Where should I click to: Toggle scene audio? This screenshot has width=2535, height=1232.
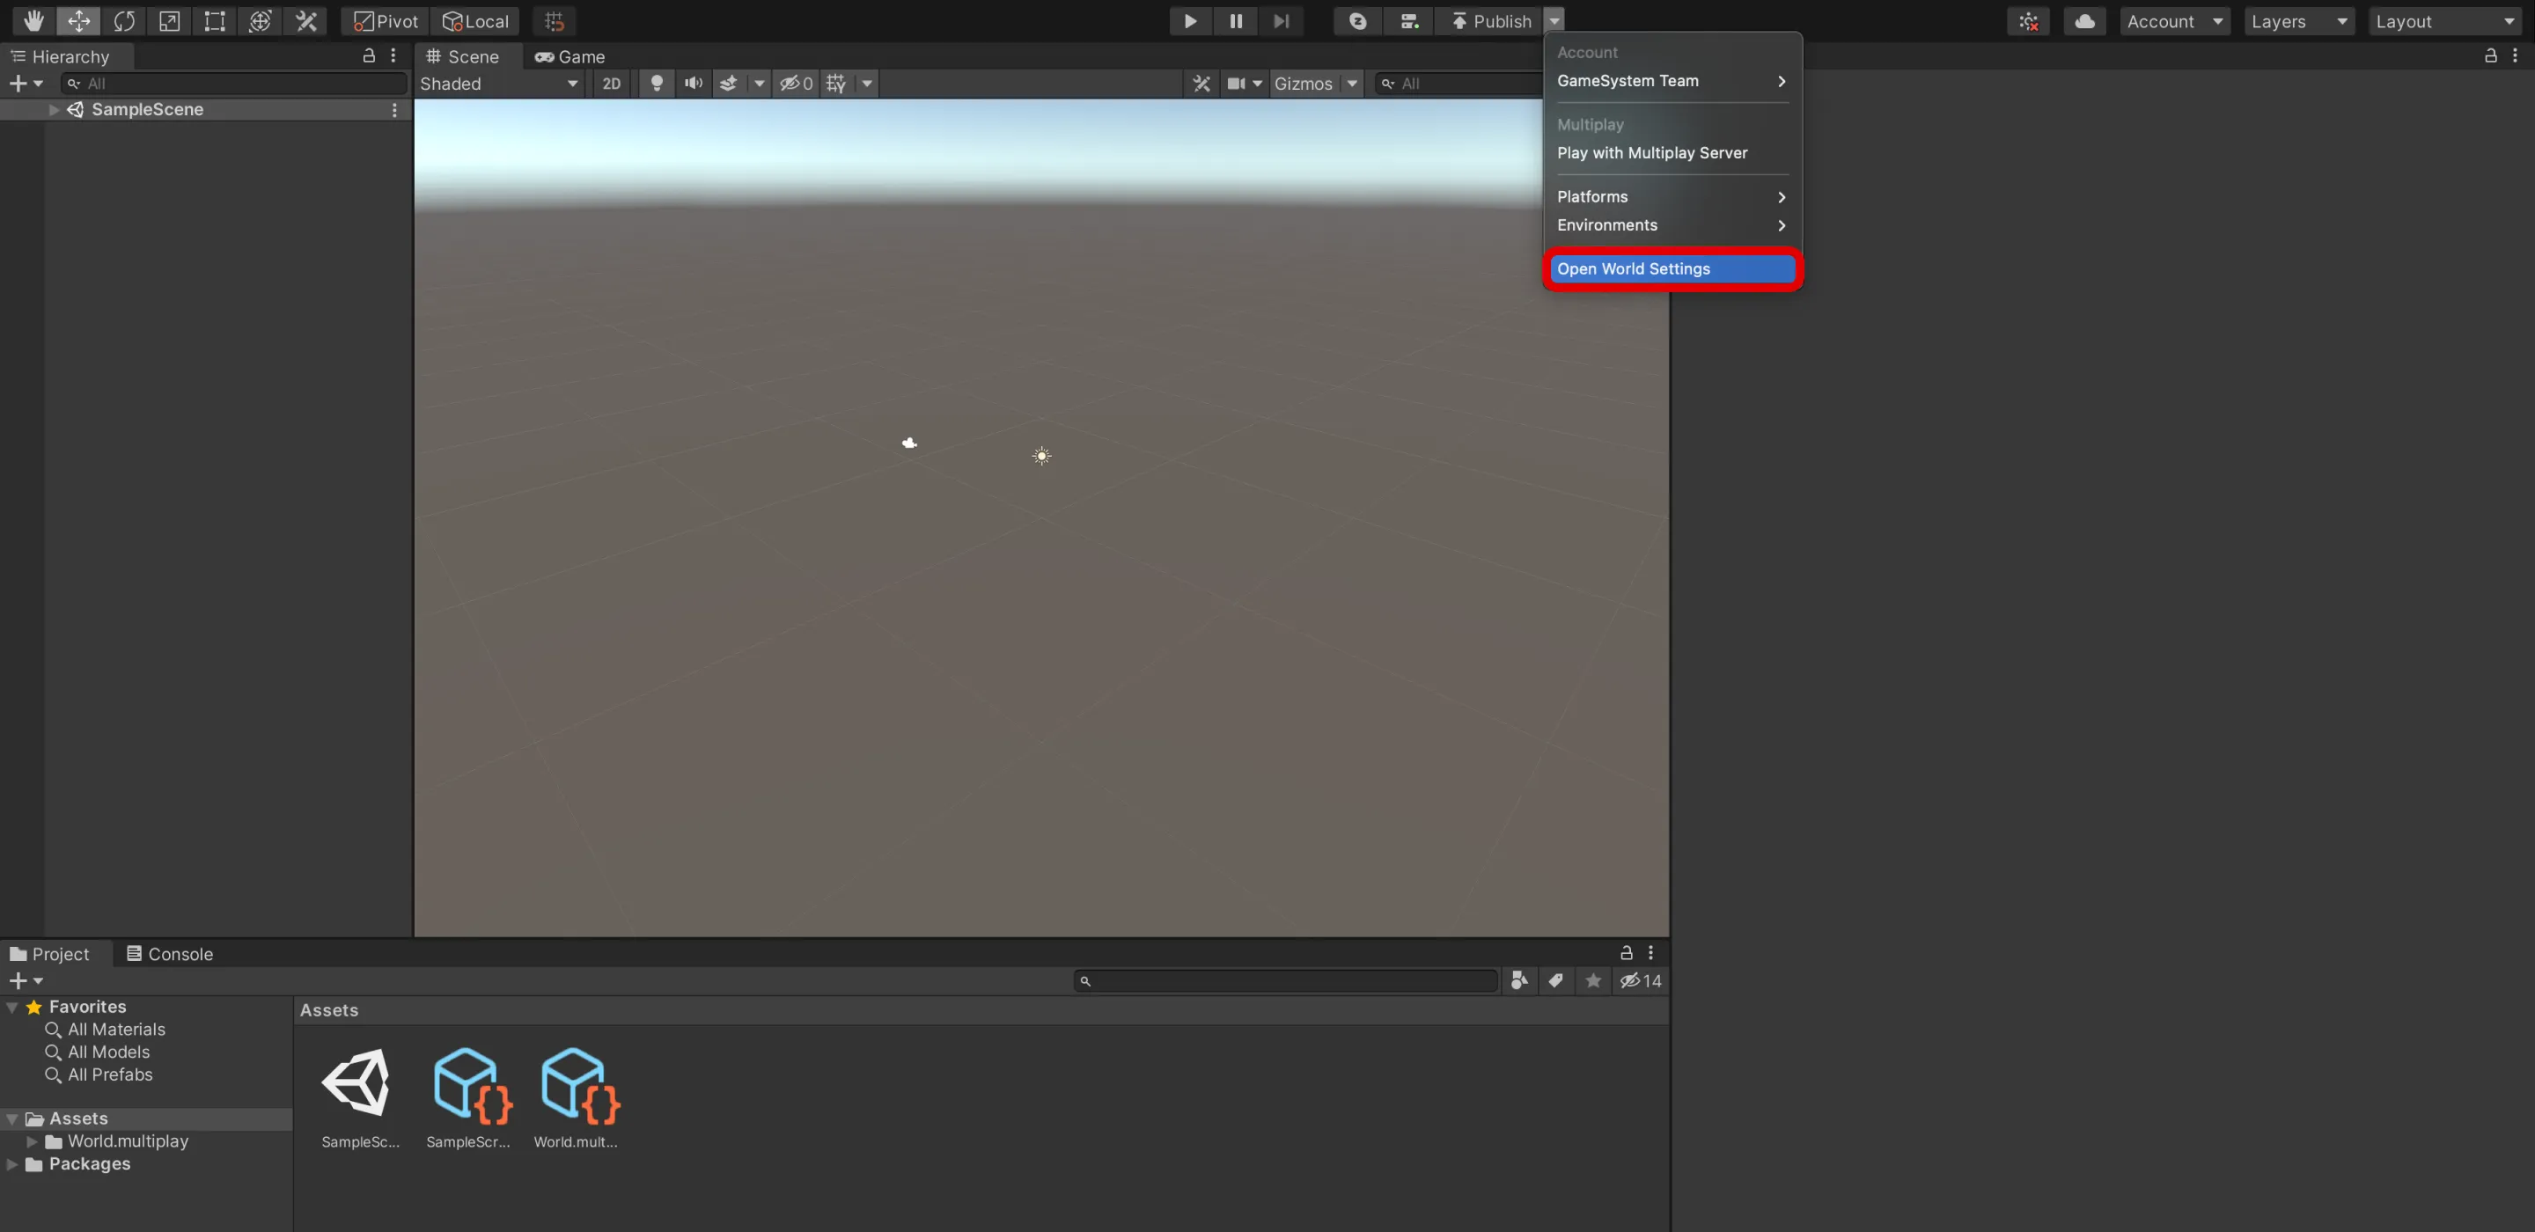pos(694,84)
